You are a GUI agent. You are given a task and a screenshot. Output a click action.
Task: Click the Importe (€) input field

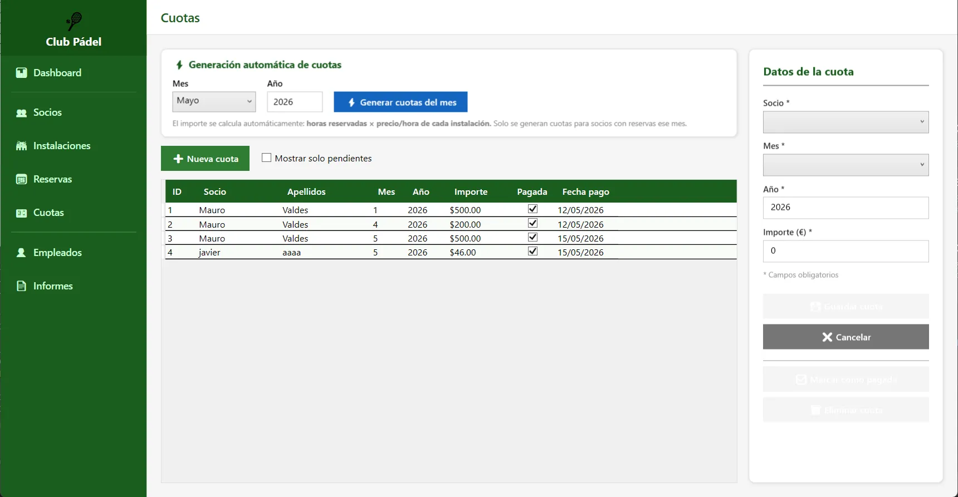point(845,251)
